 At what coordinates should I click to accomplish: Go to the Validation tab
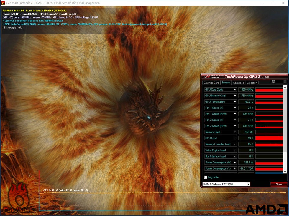tap(252, 83)
